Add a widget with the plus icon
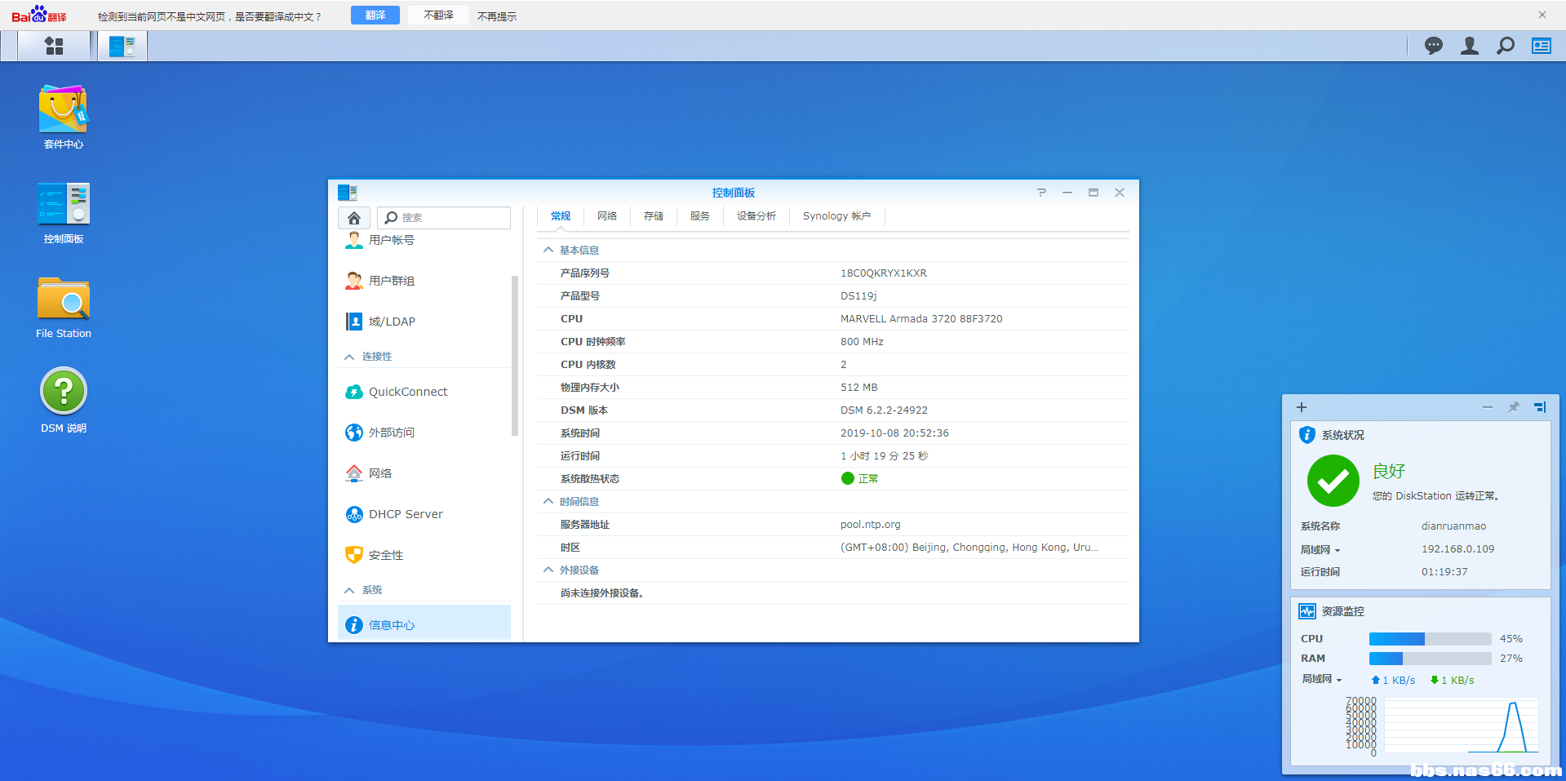 (1302, 407)
